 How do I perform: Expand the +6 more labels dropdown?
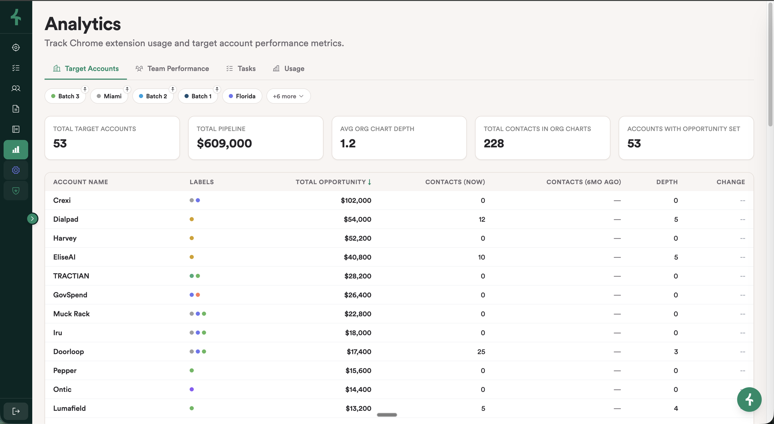point(288,96)
